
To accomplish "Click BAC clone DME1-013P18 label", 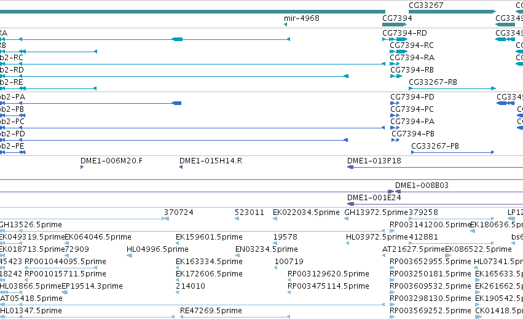I will 374,161.
